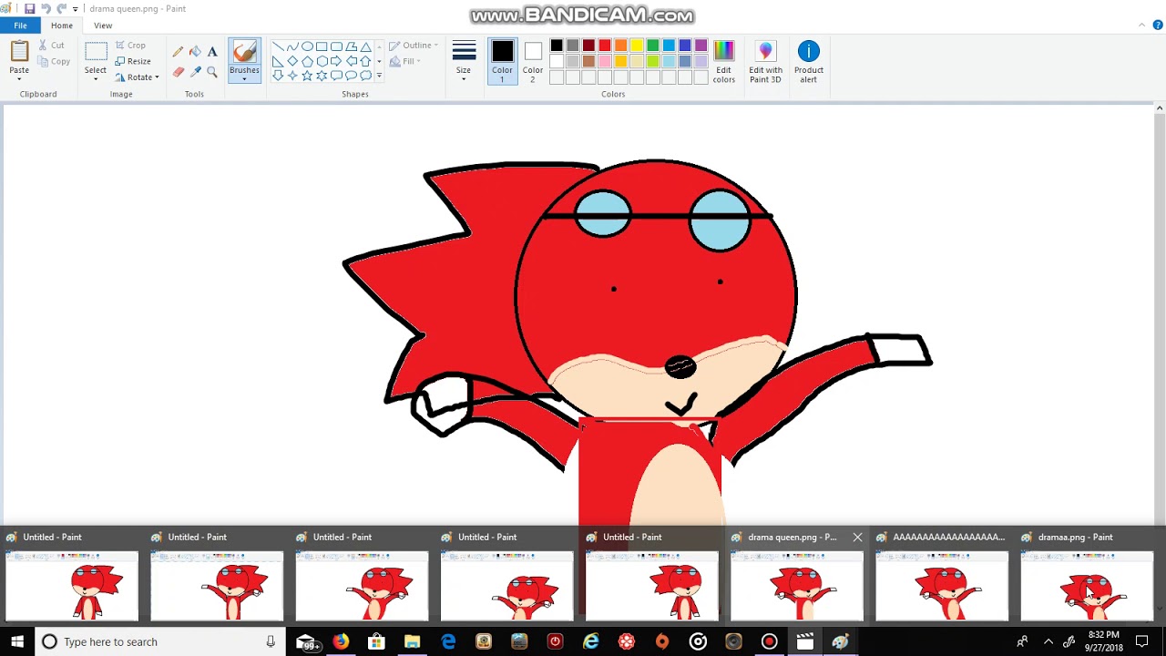Image resolution: width=1166 pixels, height=656 pixels.
Task: Select the Pencil tool
Action: 178,52
